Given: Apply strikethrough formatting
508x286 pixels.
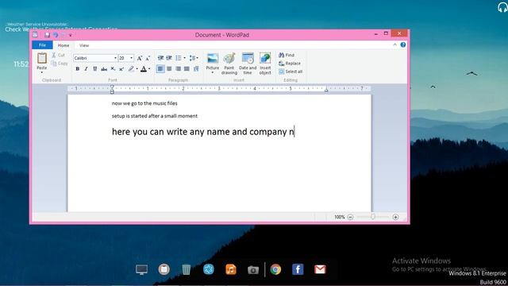Looking at the screenshot, I should click(104, 69).
